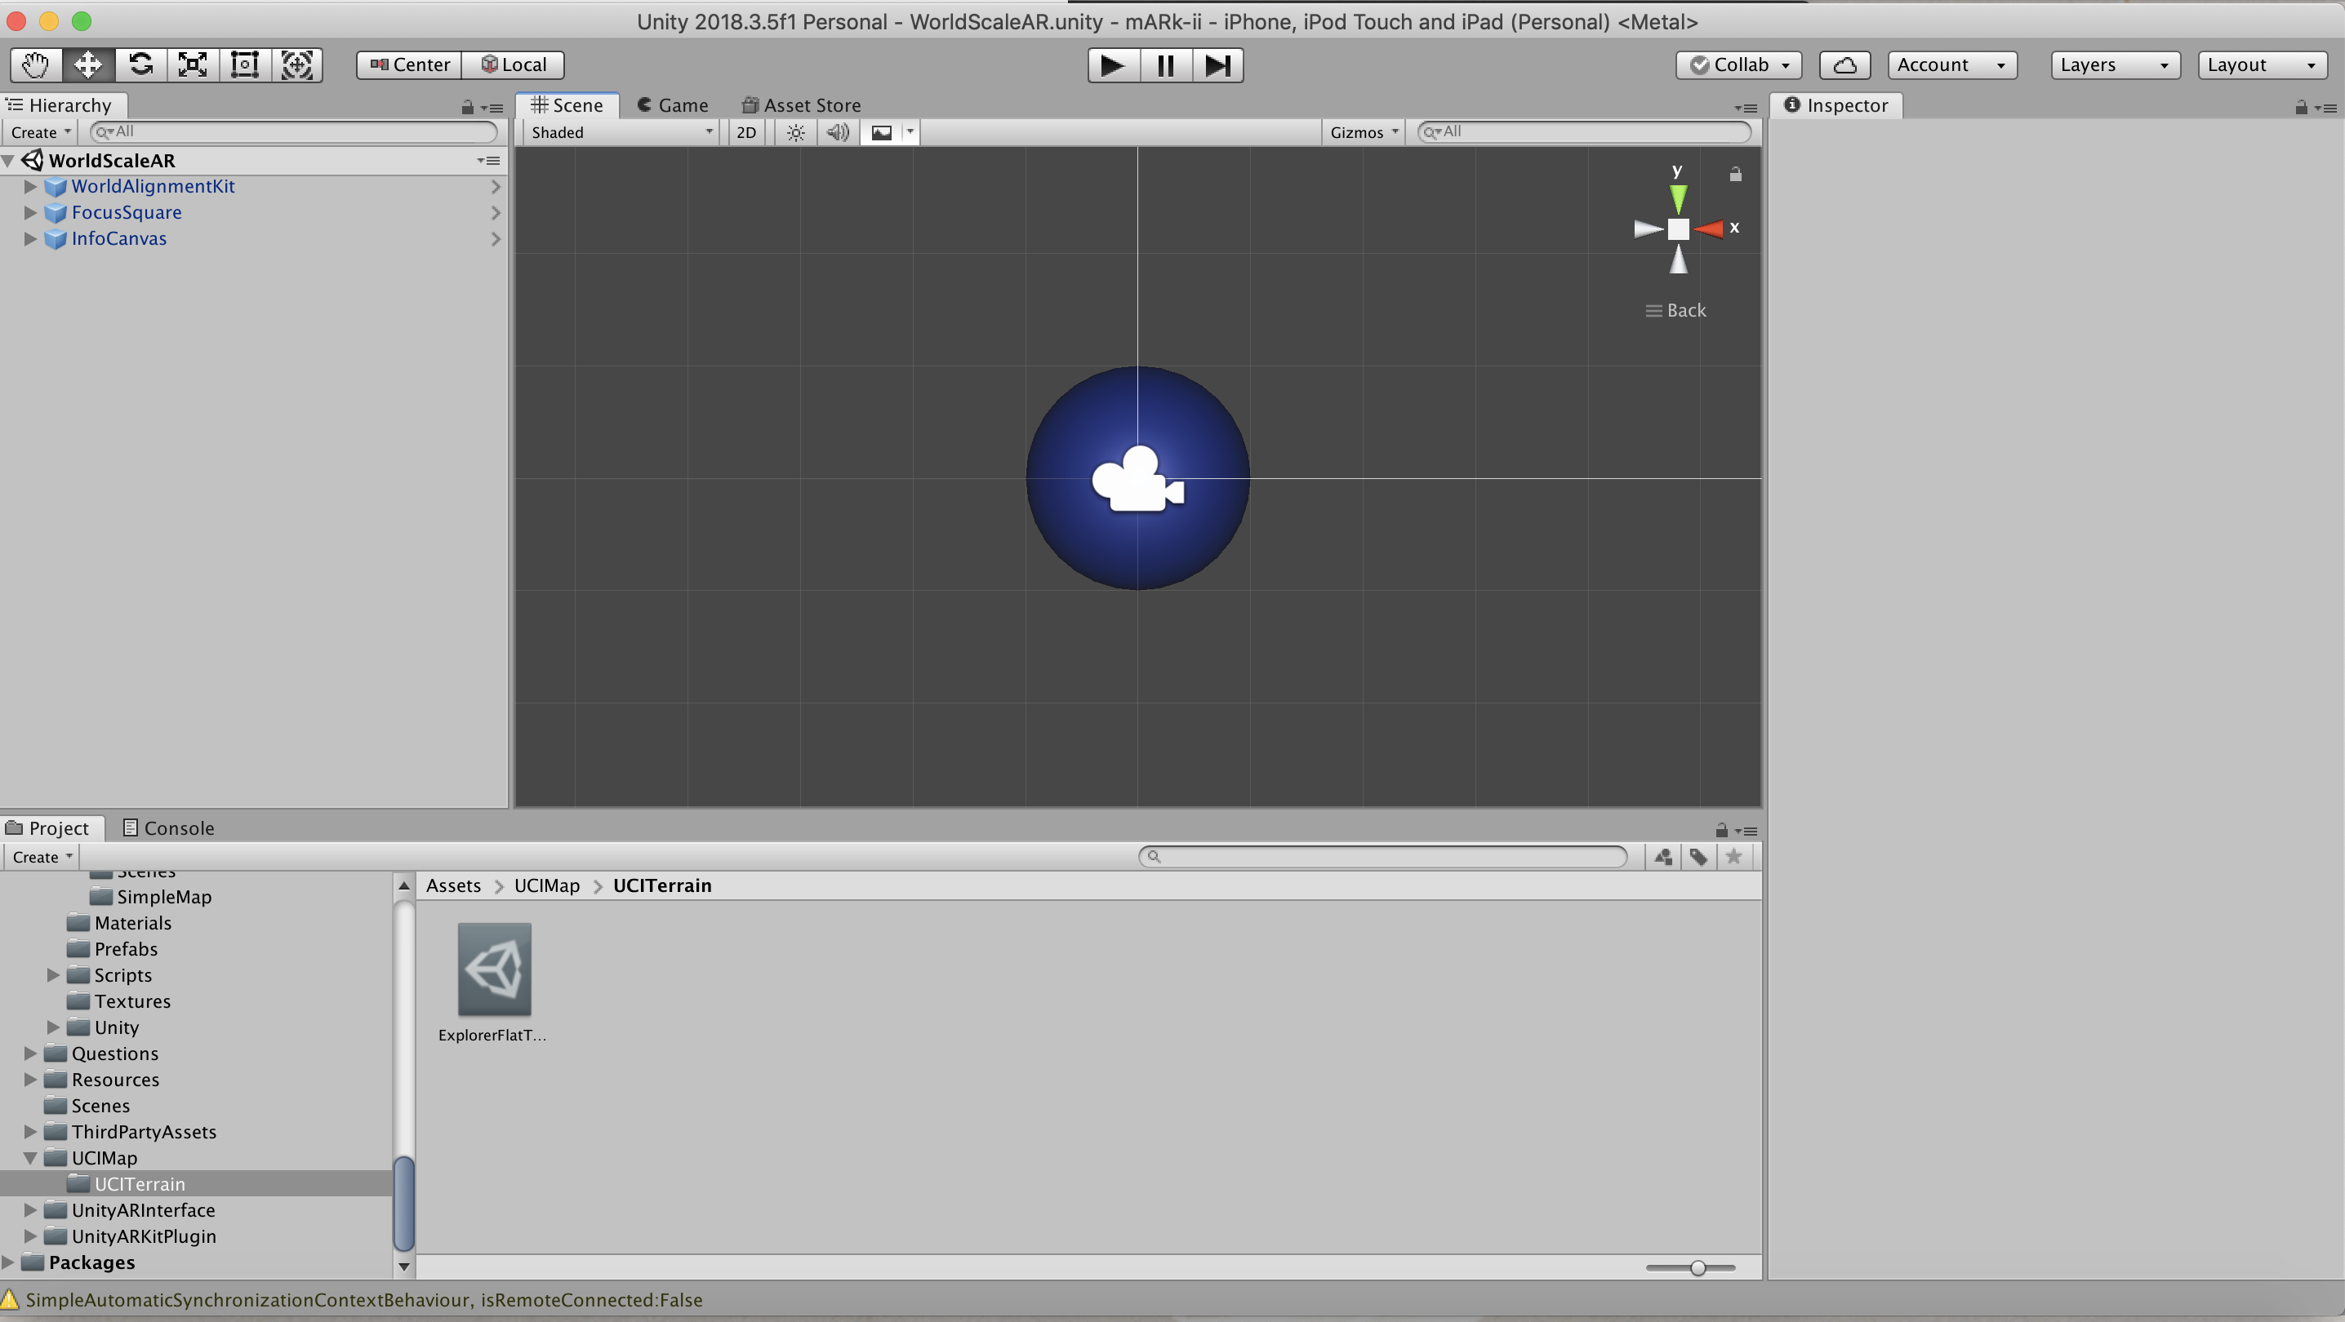The width and height of the screenshot is (2345, 1322).
Task: Toggle the Center pivot button
Action: pyautogui.click(x=410, y=65)
